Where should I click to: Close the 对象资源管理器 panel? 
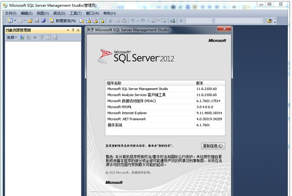pyautogui.click(x=78, y=30)
